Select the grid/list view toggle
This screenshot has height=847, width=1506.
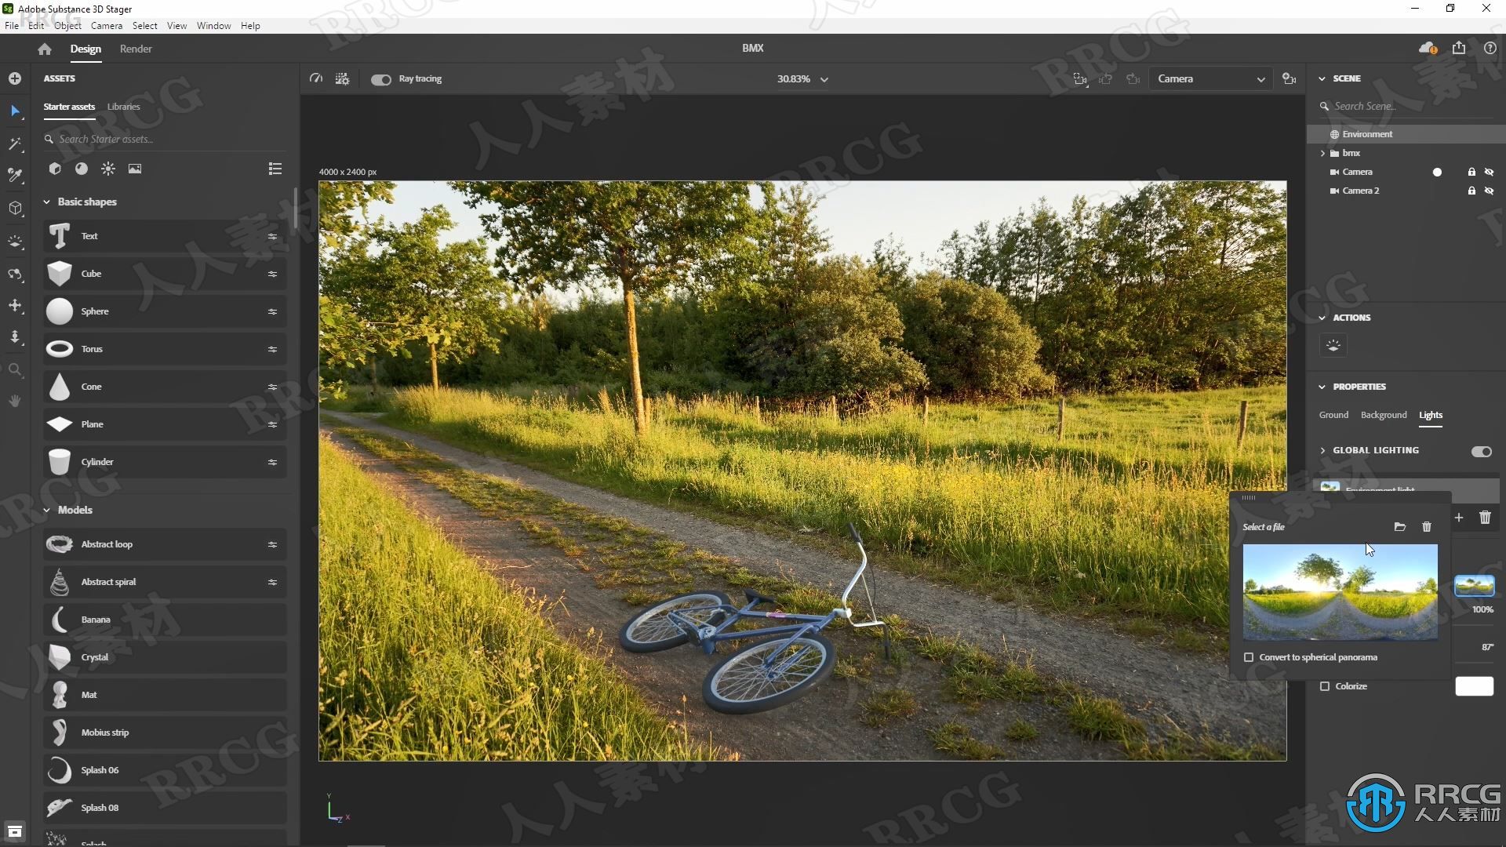[x=274, y=169]
